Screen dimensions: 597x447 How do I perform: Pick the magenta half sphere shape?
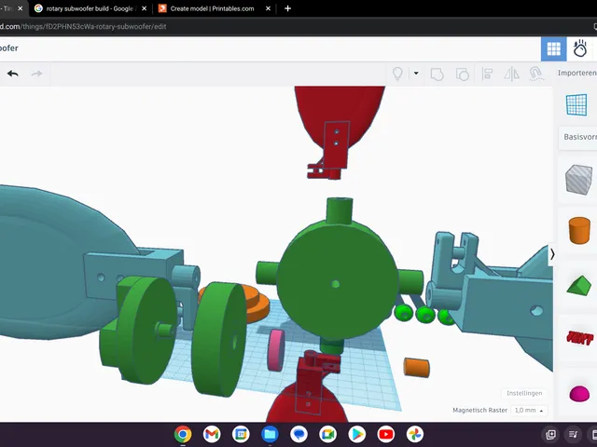coord(579,393)
